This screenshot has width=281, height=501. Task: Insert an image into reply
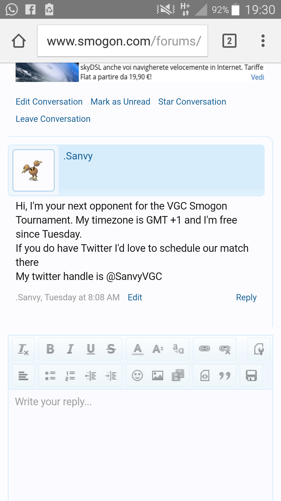click(158, 376)
